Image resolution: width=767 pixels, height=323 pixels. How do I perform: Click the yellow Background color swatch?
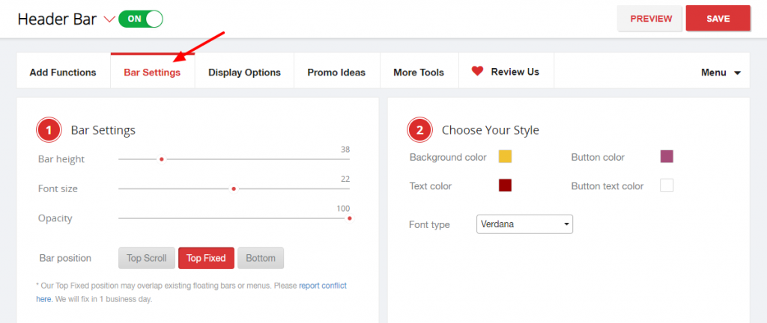[x=506, y=156]
